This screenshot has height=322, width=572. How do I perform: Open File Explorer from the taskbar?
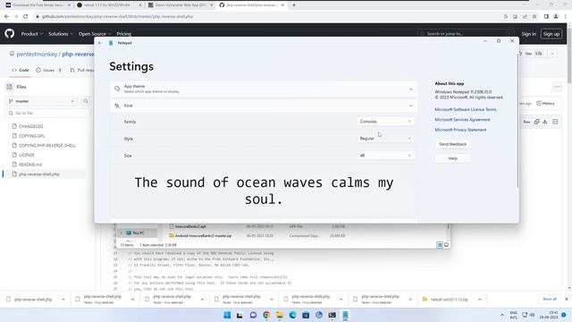point(280,315)
